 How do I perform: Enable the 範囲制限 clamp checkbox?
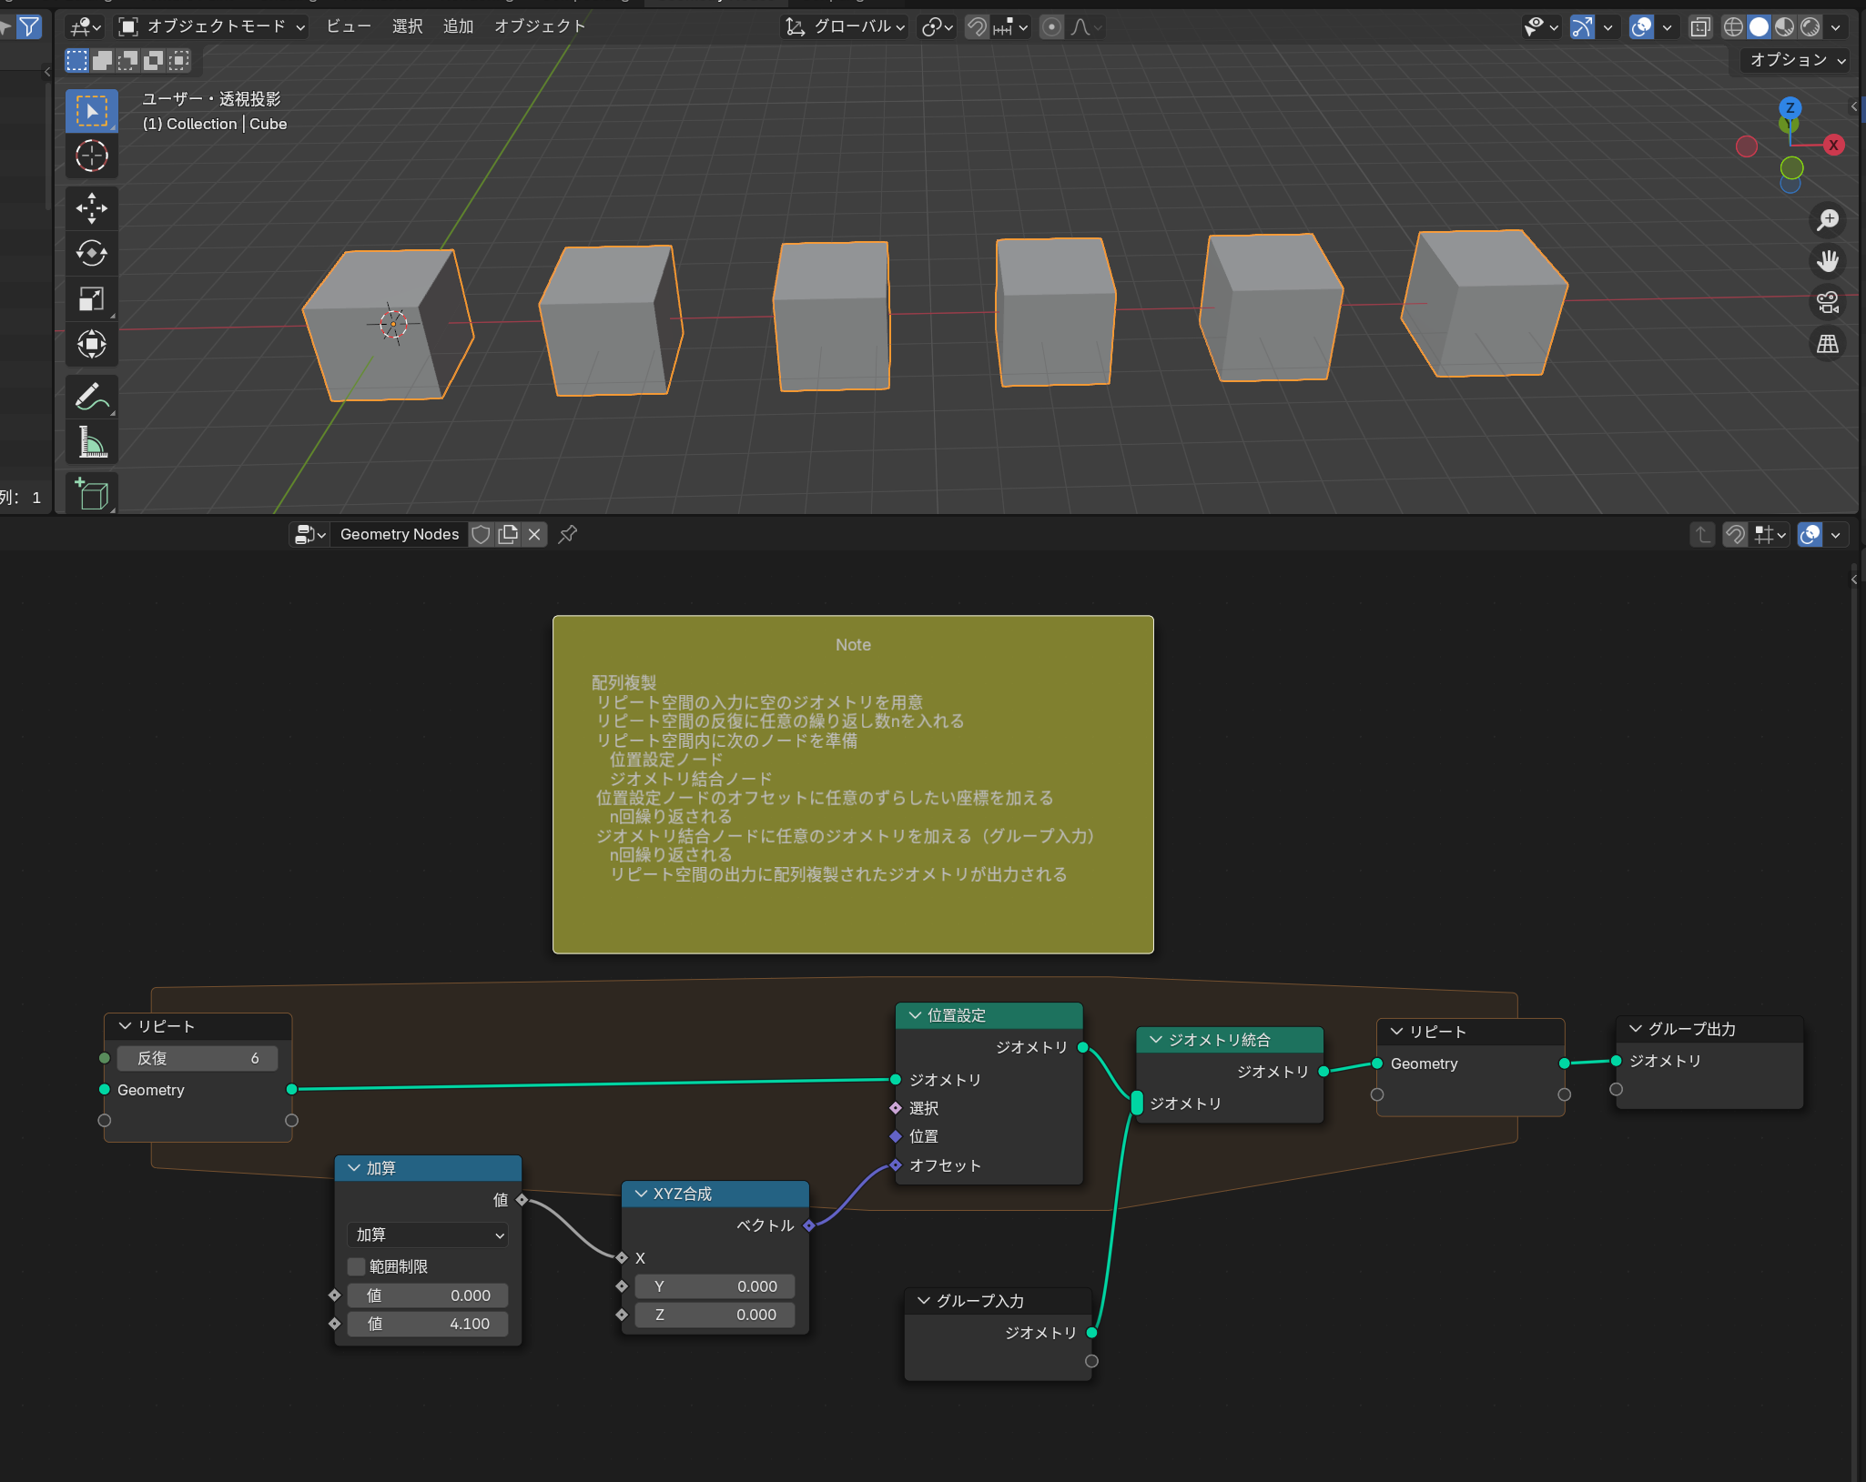tap(357, 1266)
